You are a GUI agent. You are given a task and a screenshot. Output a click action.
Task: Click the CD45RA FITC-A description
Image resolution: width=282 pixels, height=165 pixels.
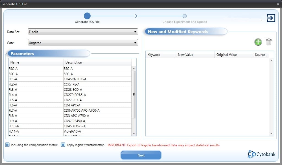[75, 79]
